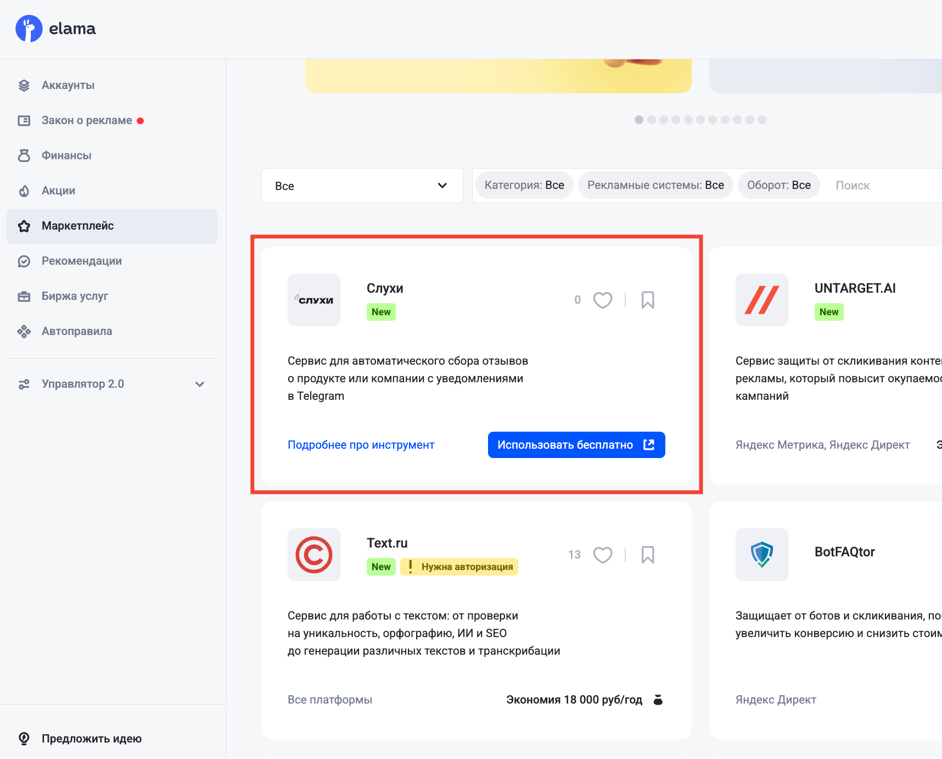Open the UNTARGET.AI logo thumbnail
This screenshot has height=759, width=942.
761,300
